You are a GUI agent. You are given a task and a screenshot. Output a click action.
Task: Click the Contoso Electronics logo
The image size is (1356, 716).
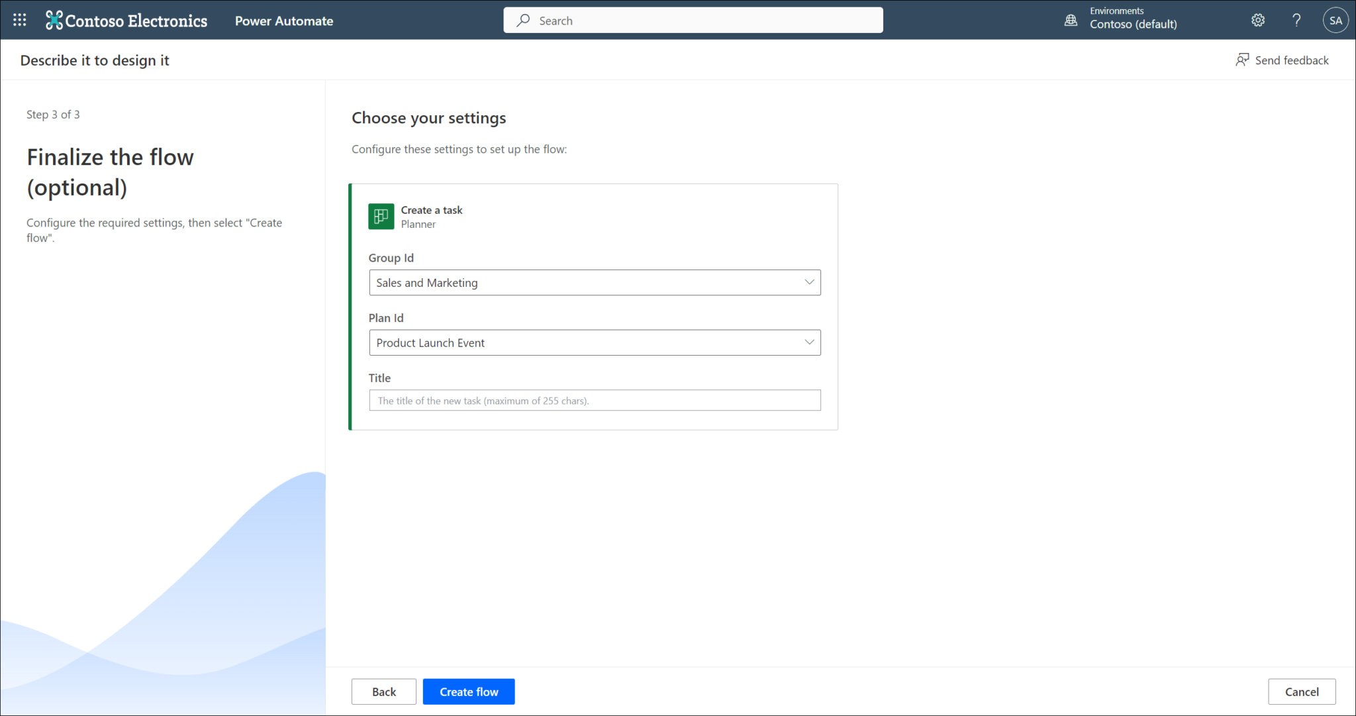(126, 21)
